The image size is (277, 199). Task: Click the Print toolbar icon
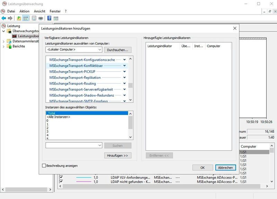pyautogui.click(x=41, y=18)
